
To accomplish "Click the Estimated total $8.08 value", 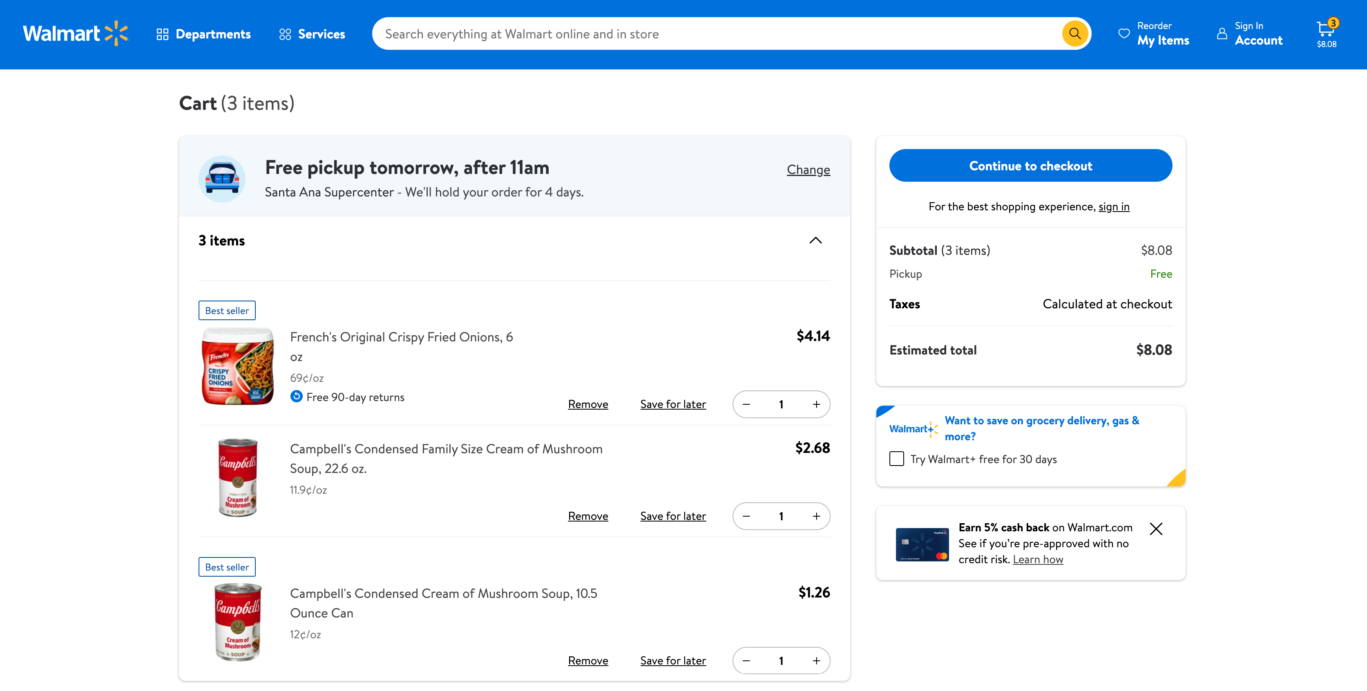I will pos(1154,350).
